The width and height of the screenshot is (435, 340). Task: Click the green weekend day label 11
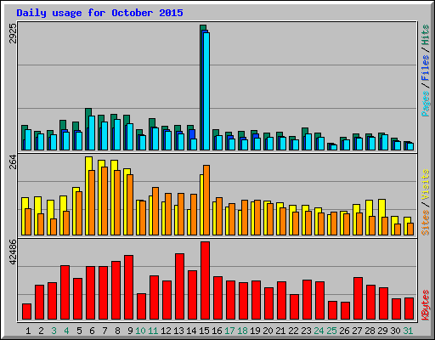153,331
